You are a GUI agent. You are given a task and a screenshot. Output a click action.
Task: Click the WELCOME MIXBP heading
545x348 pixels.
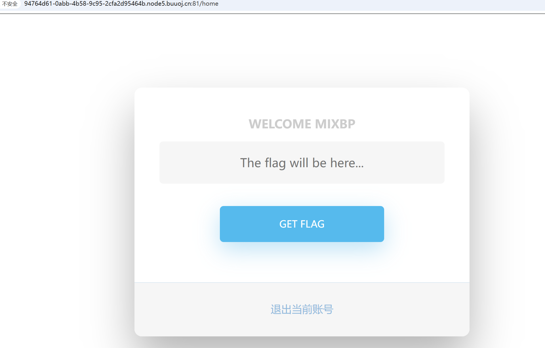(x=302, y=124)
